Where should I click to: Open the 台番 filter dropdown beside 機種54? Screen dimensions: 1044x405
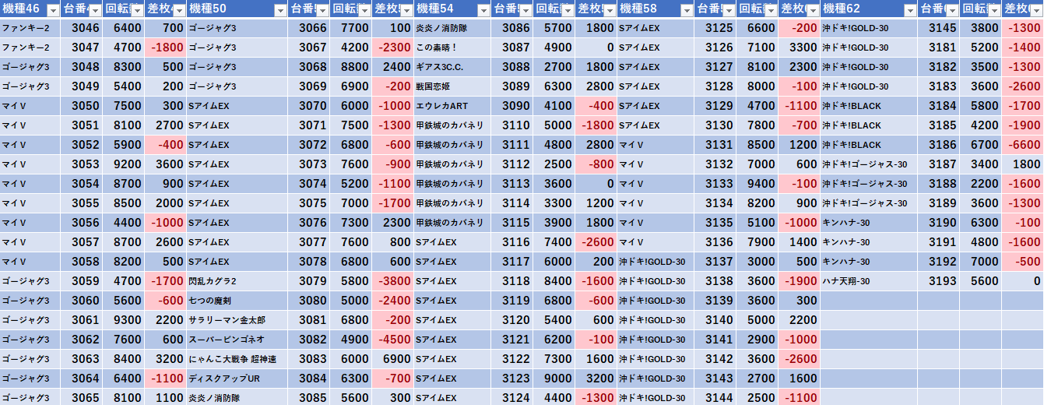tap(526, 9)
